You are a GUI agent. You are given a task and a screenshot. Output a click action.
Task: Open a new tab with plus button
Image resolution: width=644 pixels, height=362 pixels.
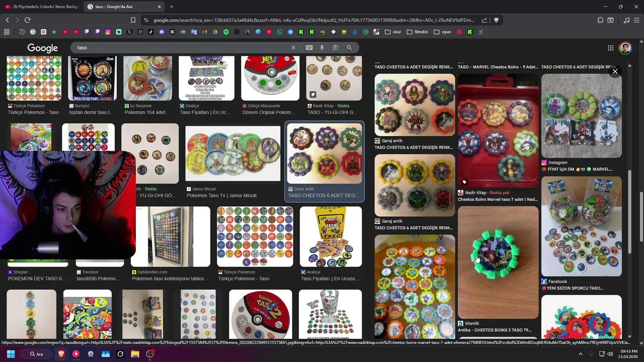172,7
